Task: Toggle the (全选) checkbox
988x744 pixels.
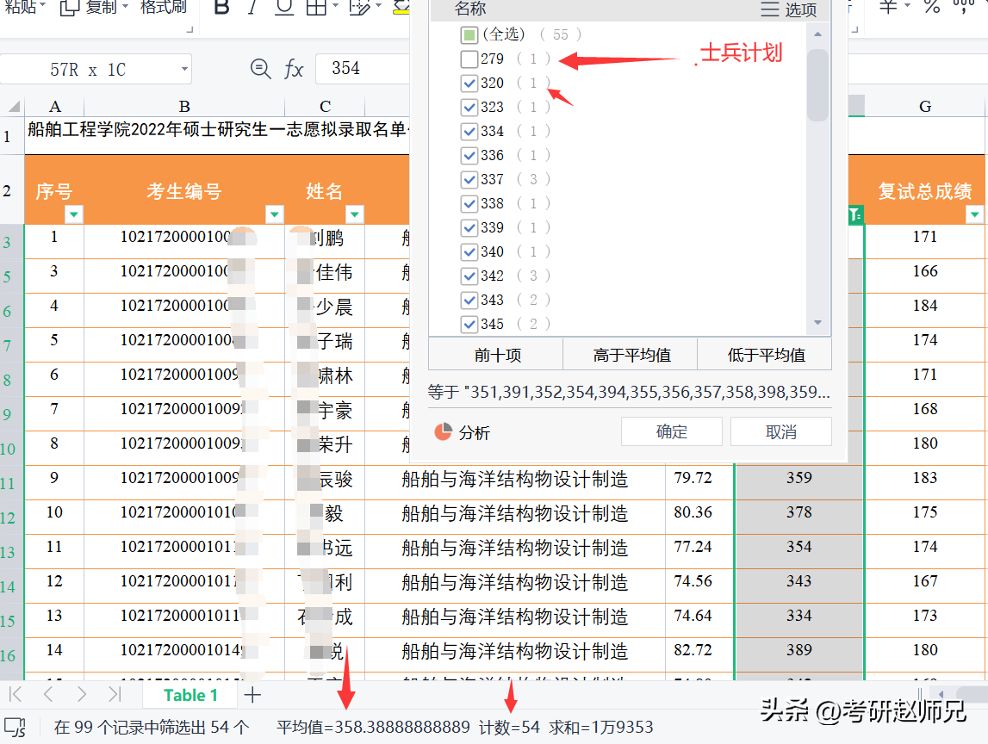Action: [x=469, y=34]
